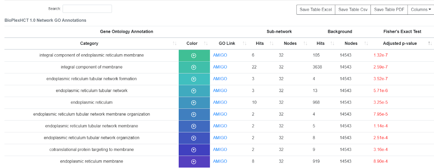This screenshot has width=434, height=168.
Task: Open AMIGO link for endoplasmic reticulum tubular network membrane organization
Action: point(220,114)
